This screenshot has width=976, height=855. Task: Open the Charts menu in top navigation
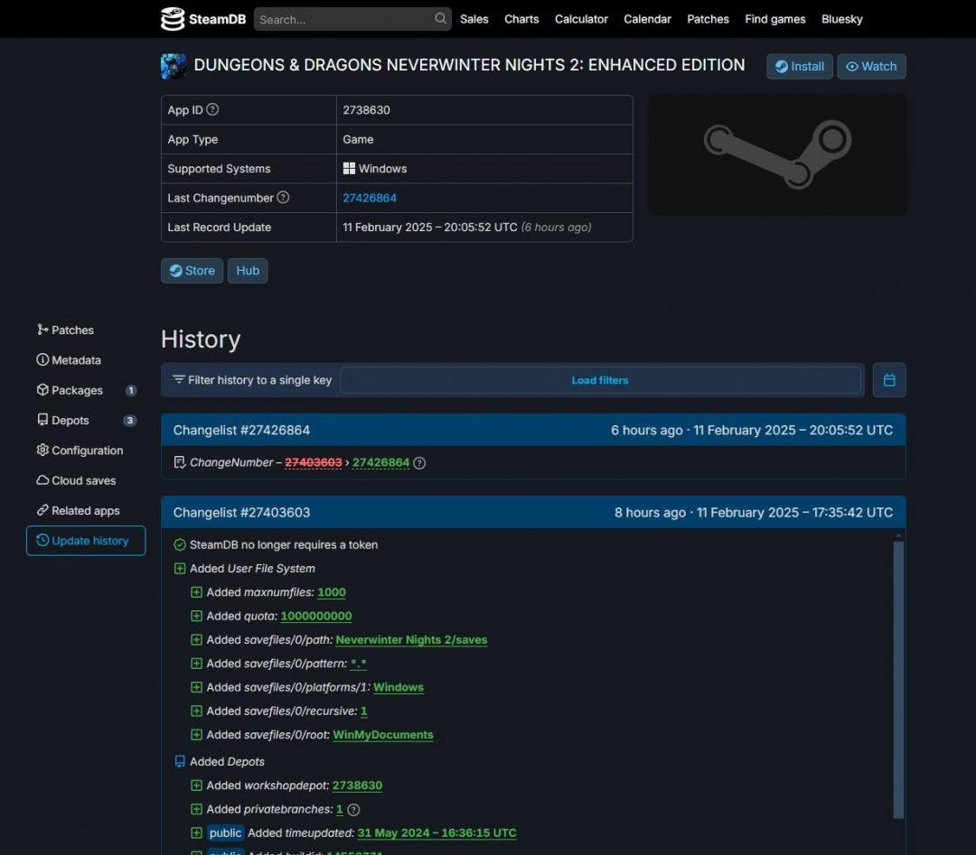[521, 19]
